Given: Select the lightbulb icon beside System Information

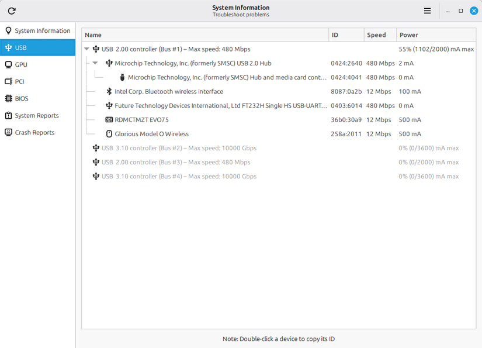Looking at the screenshot, I should click(8, 30).
